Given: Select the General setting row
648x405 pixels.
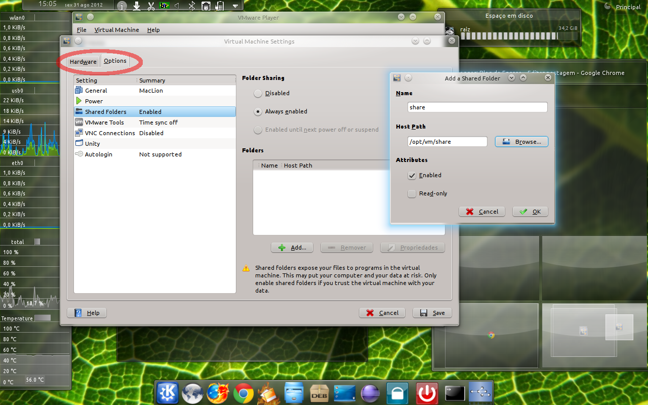Looking at the screenshot, I should tap(155, 91).
